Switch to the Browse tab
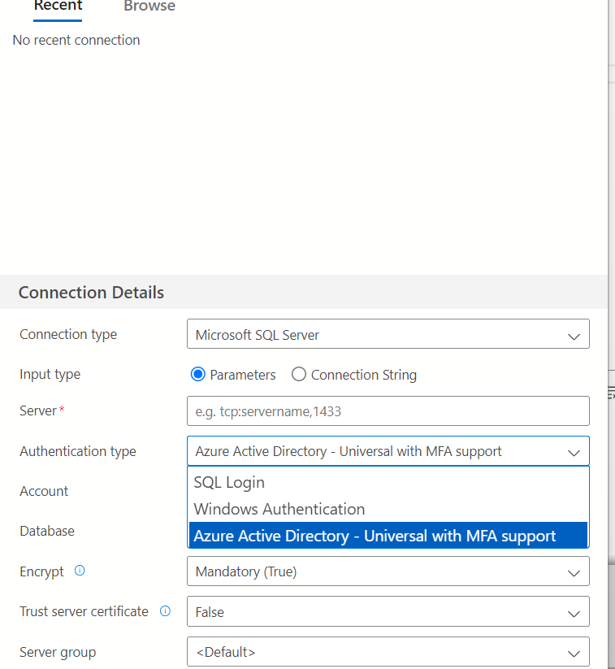 [149, 6]
